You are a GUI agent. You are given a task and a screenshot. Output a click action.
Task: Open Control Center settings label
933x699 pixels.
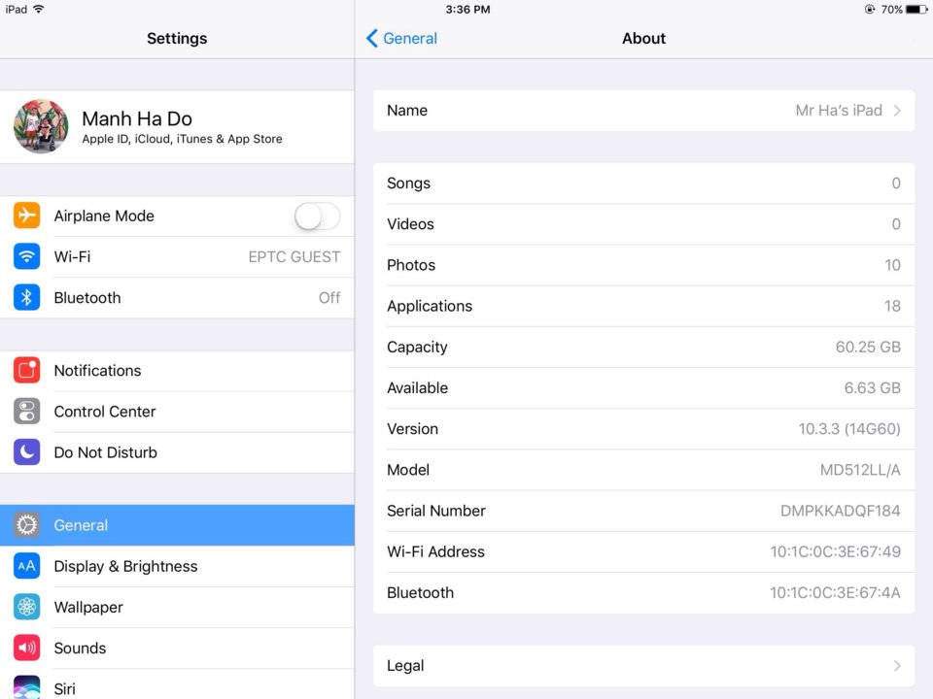[105, 412]
